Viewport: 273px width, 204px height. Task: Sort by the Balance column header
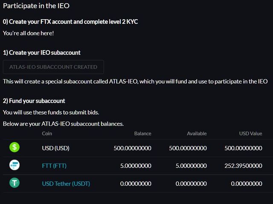click(143, 134)
